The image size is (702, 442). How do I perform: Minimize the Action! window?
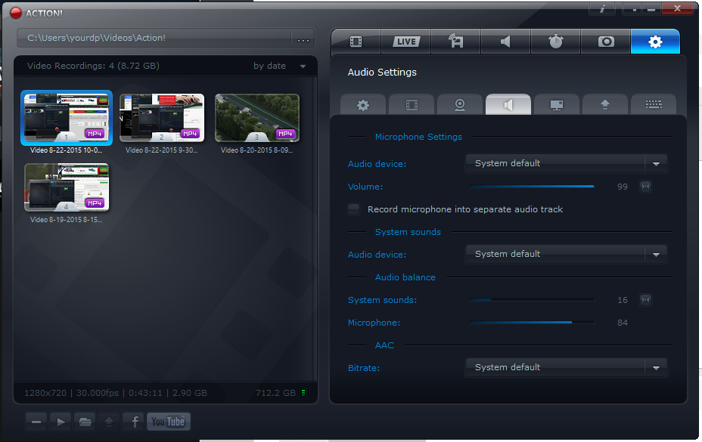click(x=651, y=8)
